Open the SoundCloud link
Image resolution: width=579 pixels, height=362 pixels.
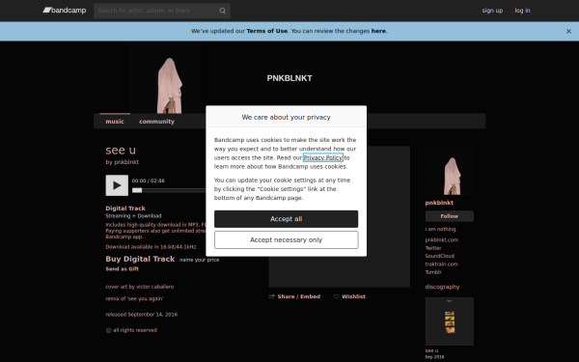(x=439, y=256)
